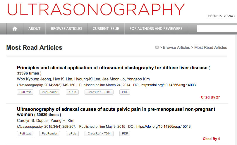
Task: Click the Home icon in navigation bar
Action: pyautogui.click(x=15, y=29)
